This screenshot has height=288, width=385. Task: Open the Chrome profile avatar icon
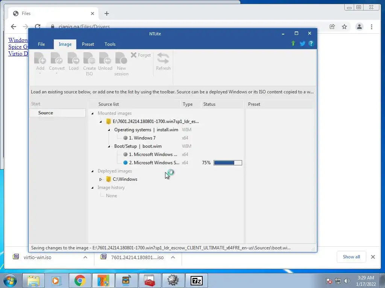[x=359, y=27]
